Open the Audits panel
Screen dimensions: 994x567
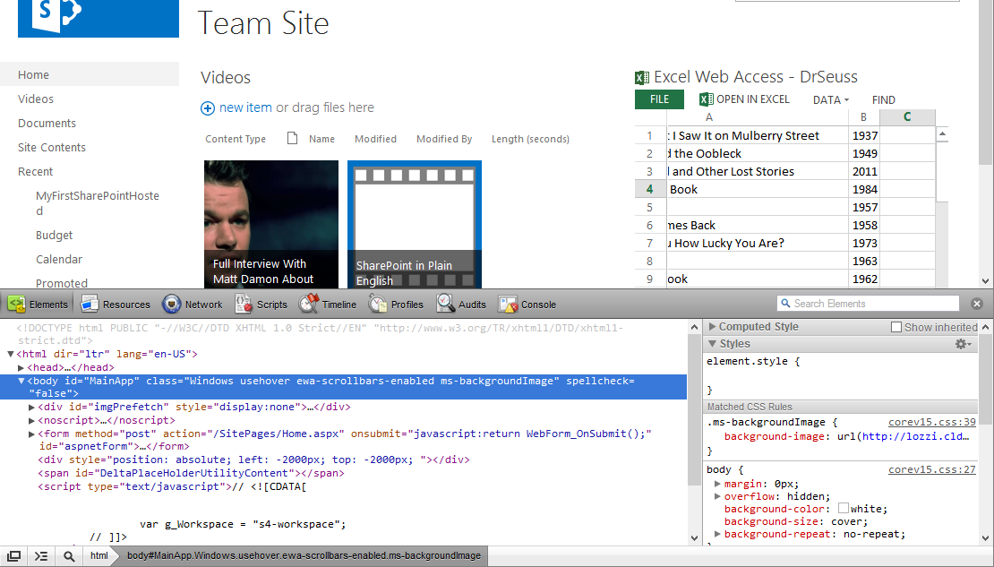pos(461,305)
